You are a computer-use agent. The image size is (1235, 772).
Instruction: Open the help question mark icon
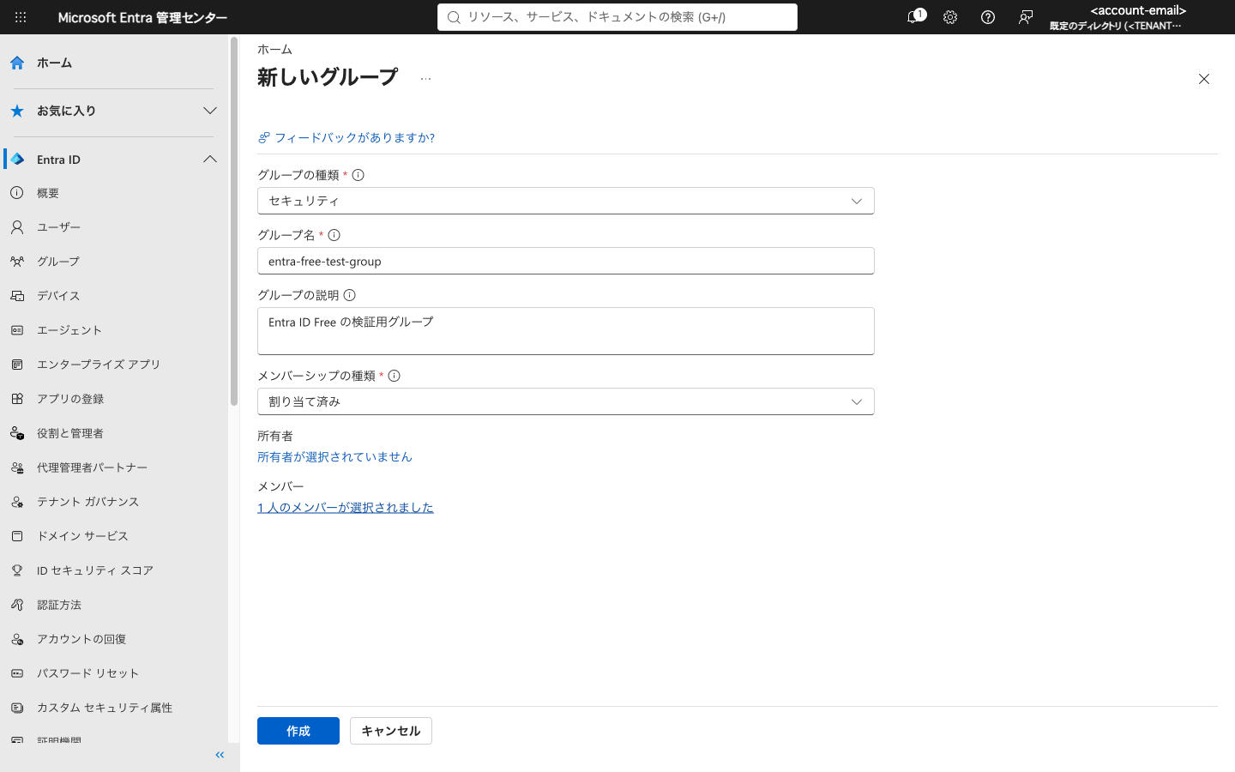point(988,17)
